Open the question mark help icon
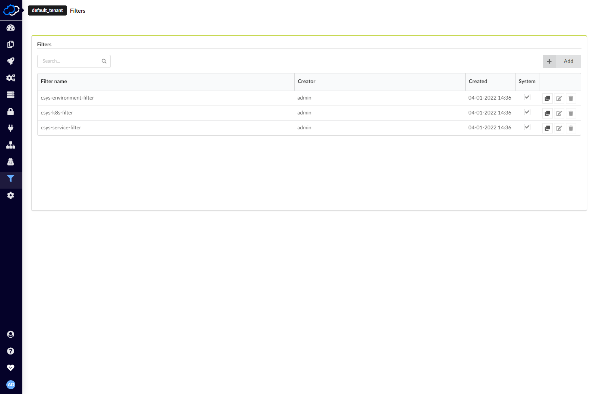Viewport: 596px width, 394px height. point(11,351)
